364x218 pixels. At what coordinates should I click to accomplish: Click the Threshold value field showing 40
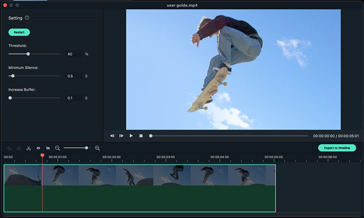point(73,54)
